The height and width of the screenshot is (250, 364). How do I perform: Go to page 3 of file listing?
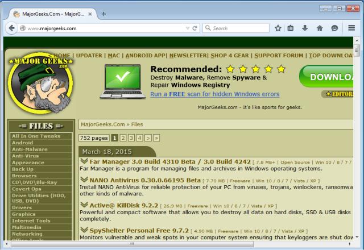[131, 138]
